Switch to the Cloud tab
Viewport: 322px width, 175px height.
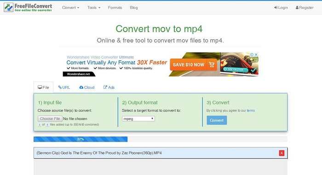click(x=86, y=87)
